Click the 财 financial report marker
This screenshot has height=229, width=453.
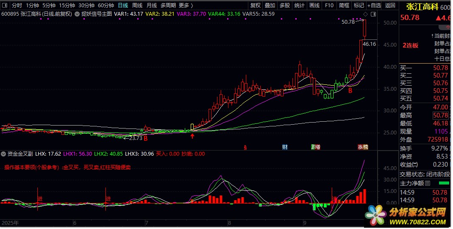tap(285, 147)
